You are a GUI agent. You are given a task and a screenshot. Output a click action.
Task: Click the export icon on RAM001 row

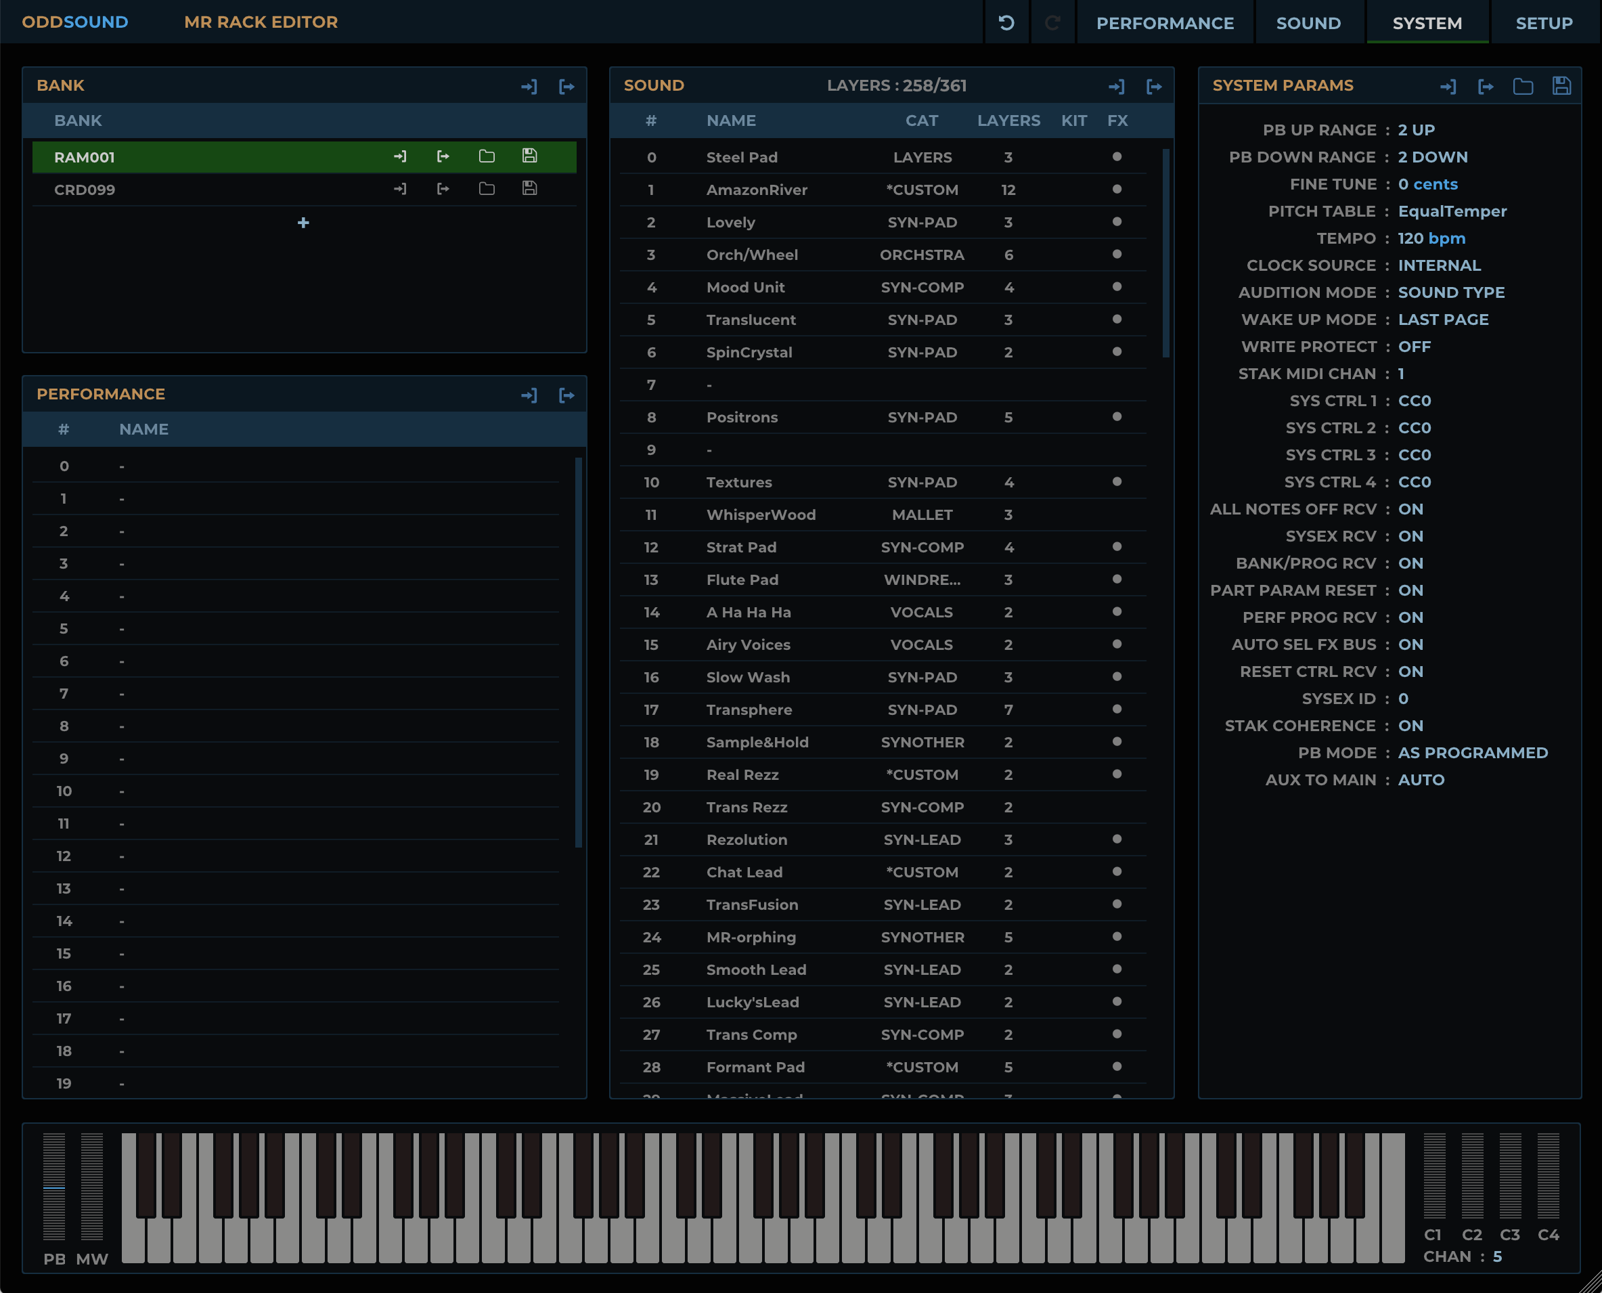[443, 156]
